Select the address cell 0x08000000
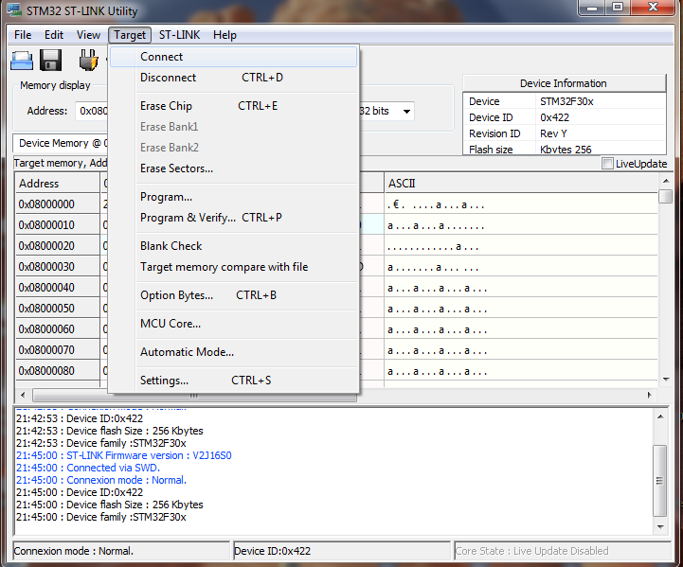683x567 pixels. [58, 204]
